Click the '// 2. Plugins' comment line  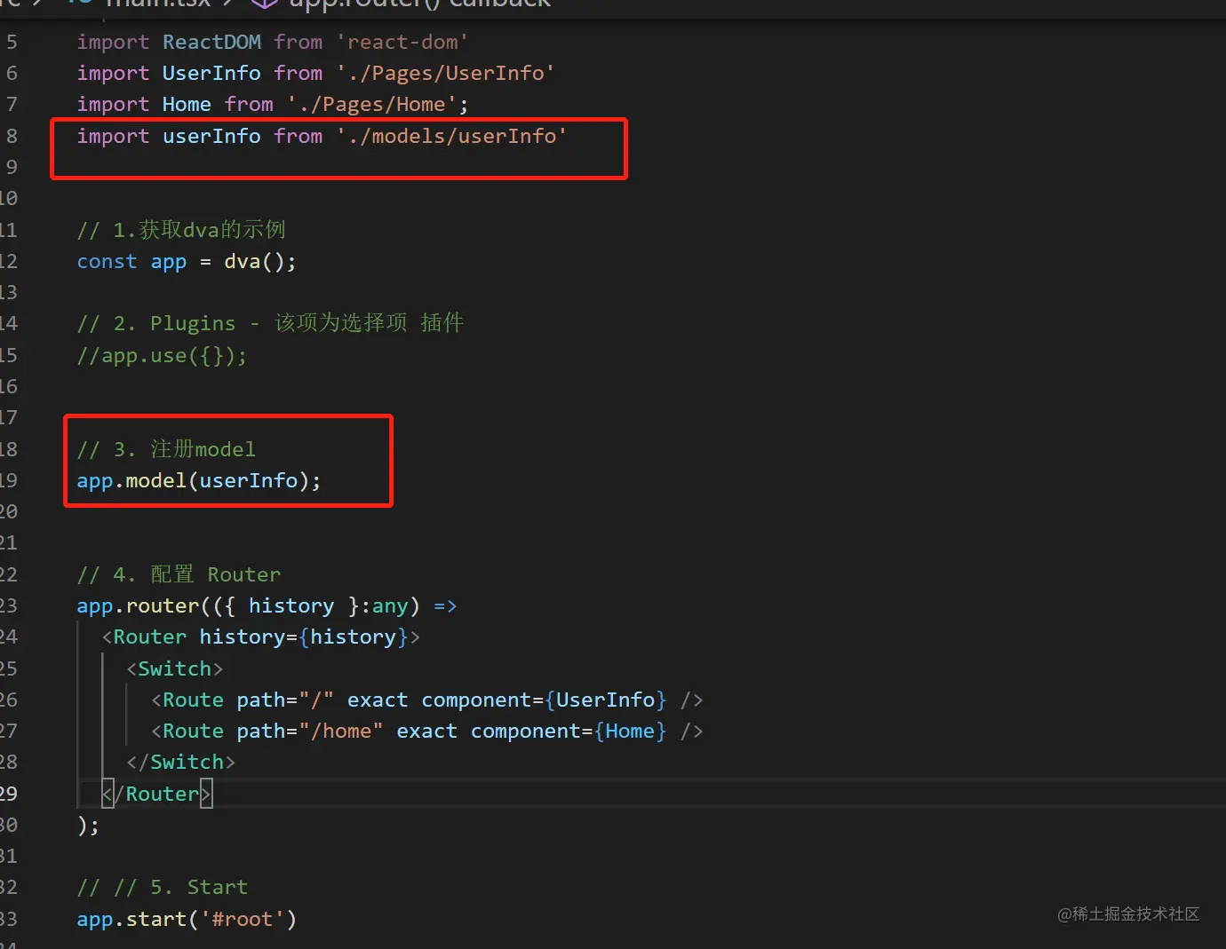[270, 323]
